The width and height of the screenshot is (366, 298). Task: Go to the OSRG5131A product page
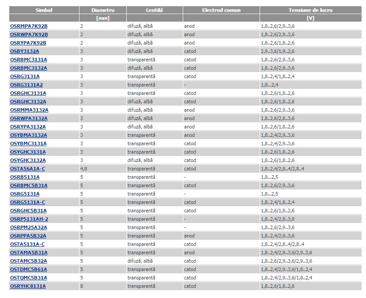(25, 194)
